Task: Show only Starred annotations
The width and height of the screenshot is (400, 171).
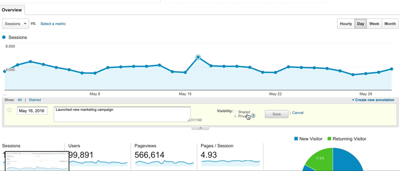Action: [35, 100]
